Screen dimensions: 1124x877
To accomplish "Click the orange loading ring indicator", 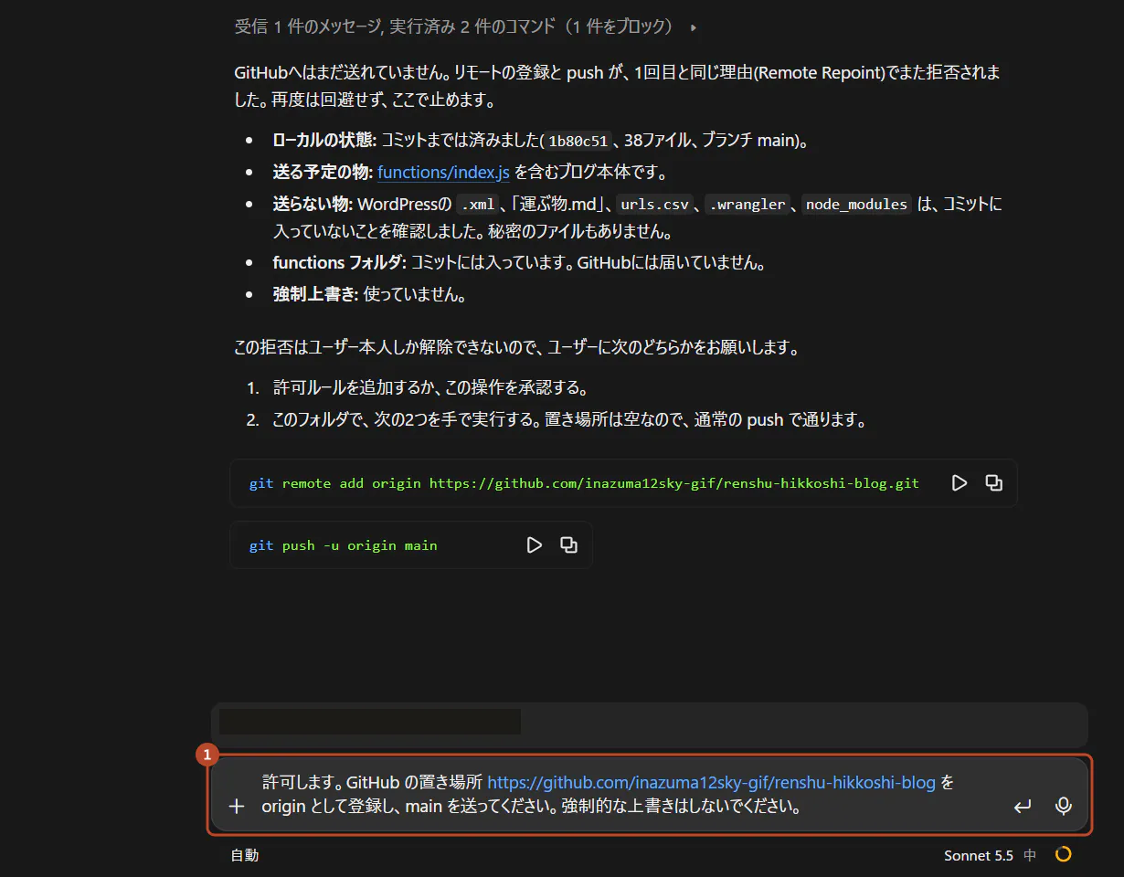I will 1063,855.
